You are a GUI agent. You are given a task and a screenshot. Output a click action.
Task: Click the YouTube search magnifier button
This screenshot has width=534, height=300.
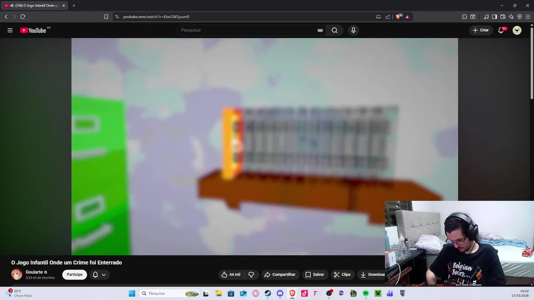(335, 30)
